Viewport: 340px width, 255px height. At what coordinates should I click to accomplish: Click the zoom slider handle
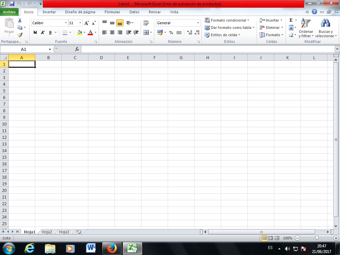point(317,238)
